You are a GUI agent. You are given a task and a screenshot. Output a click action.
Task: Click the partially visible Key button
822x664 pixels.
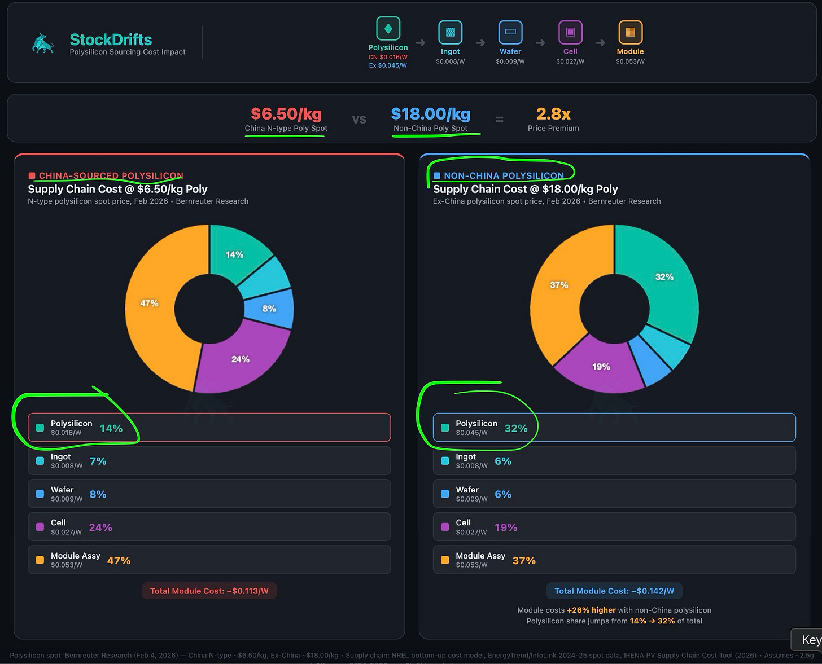(x=807, y=640)
